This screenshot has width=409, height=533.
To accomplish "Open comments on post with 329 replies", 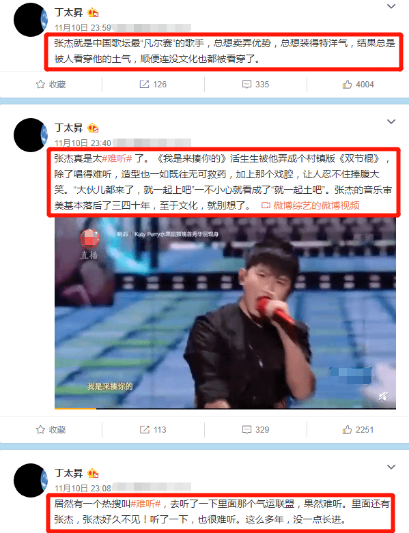I will pyautogui.click(x=255, y=430).
